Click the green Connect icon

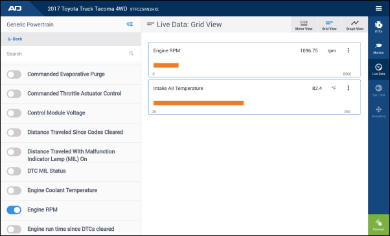click(x=378, y=224)
